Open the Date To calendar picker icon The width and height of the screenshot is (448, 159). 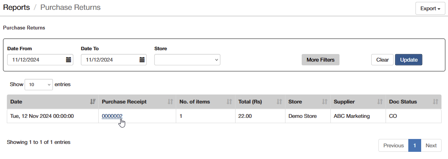coord(142,60)
